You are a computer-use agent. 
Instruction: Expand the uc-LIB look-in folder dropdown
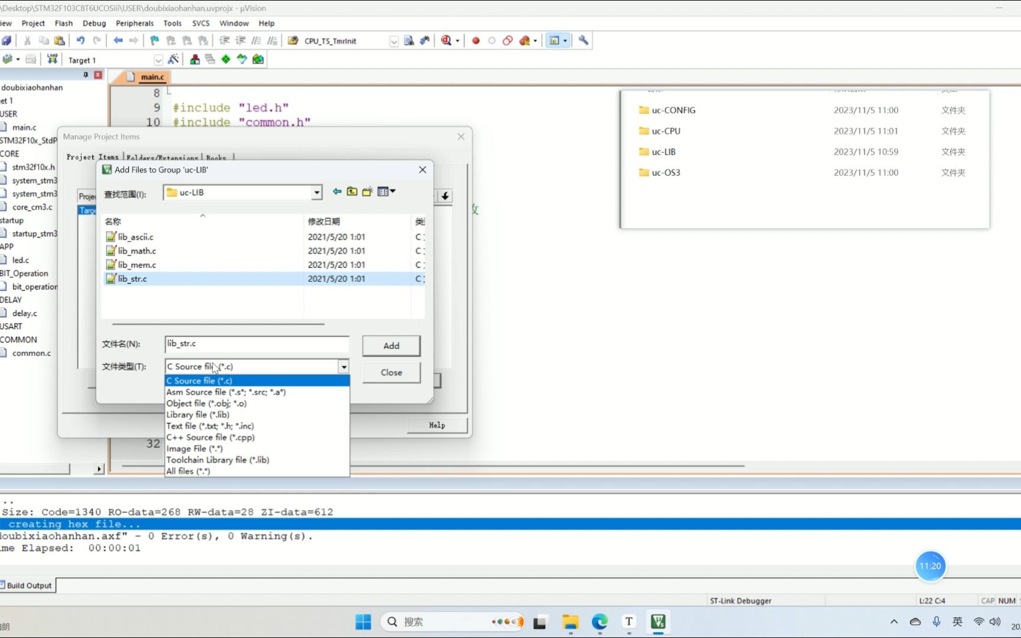point(317,193)
